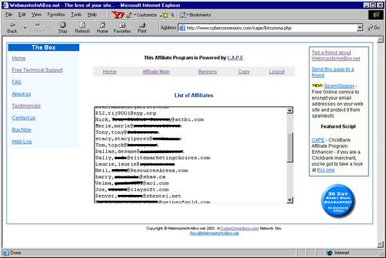Viewport: 386px width, 258px height.
Task: Click the Go button next to address bar
Action: pos(374,28)
